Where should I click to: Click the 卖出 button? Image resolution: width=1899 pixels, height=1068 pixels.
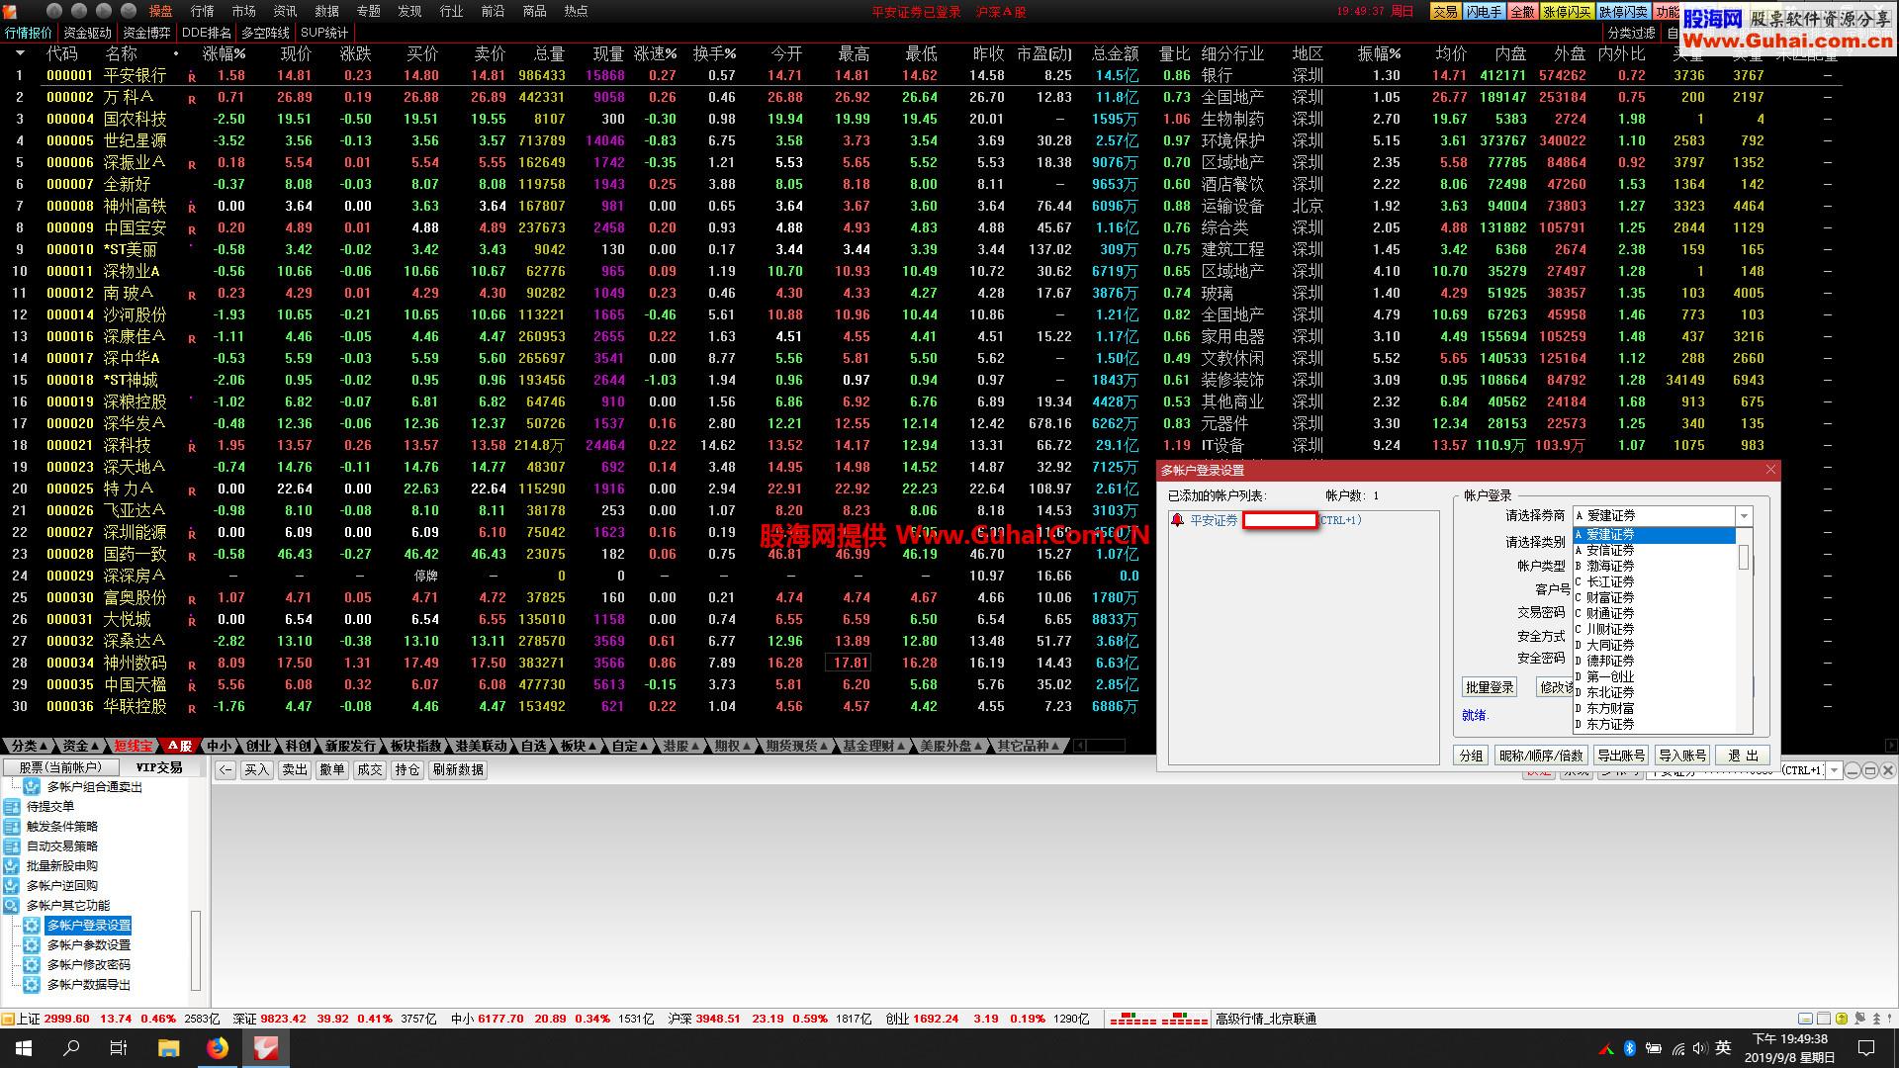(x=295, y=769)
